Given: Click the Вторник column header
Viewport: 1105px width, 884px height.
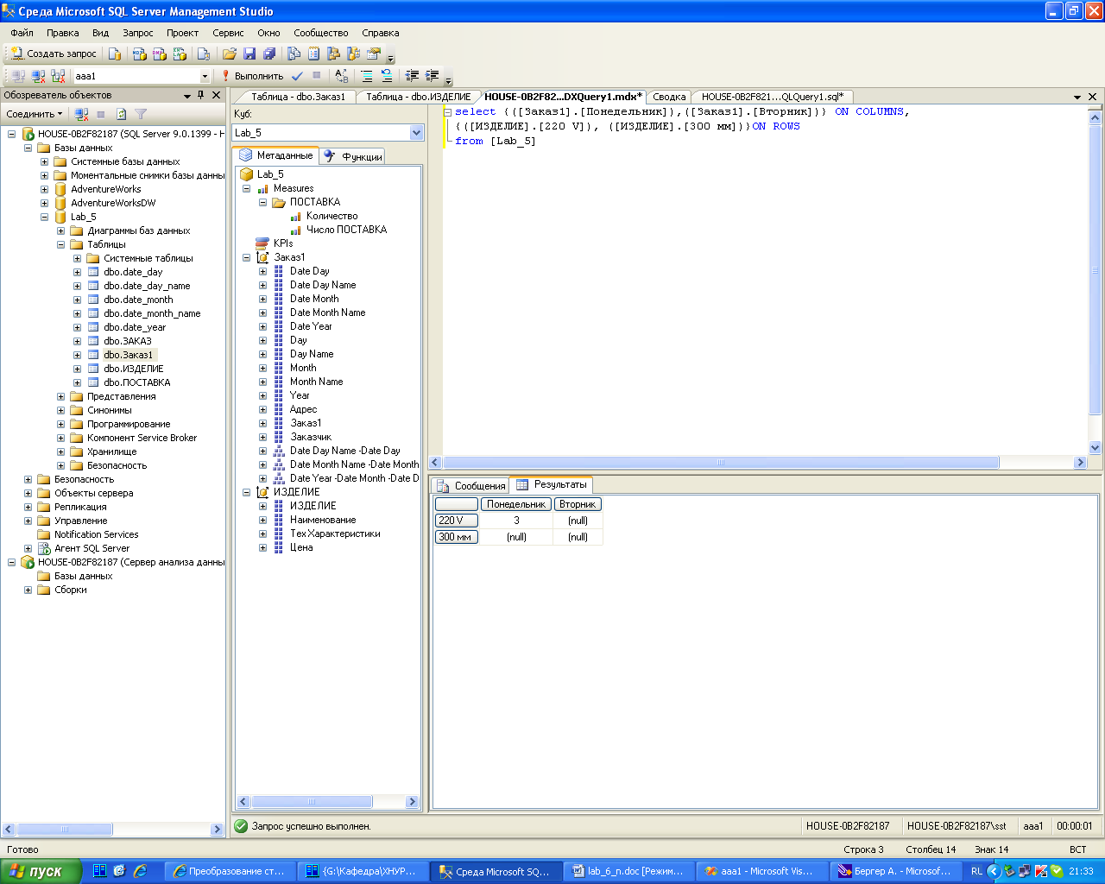Looking at the screenshot, I should (x=578, y=504).
